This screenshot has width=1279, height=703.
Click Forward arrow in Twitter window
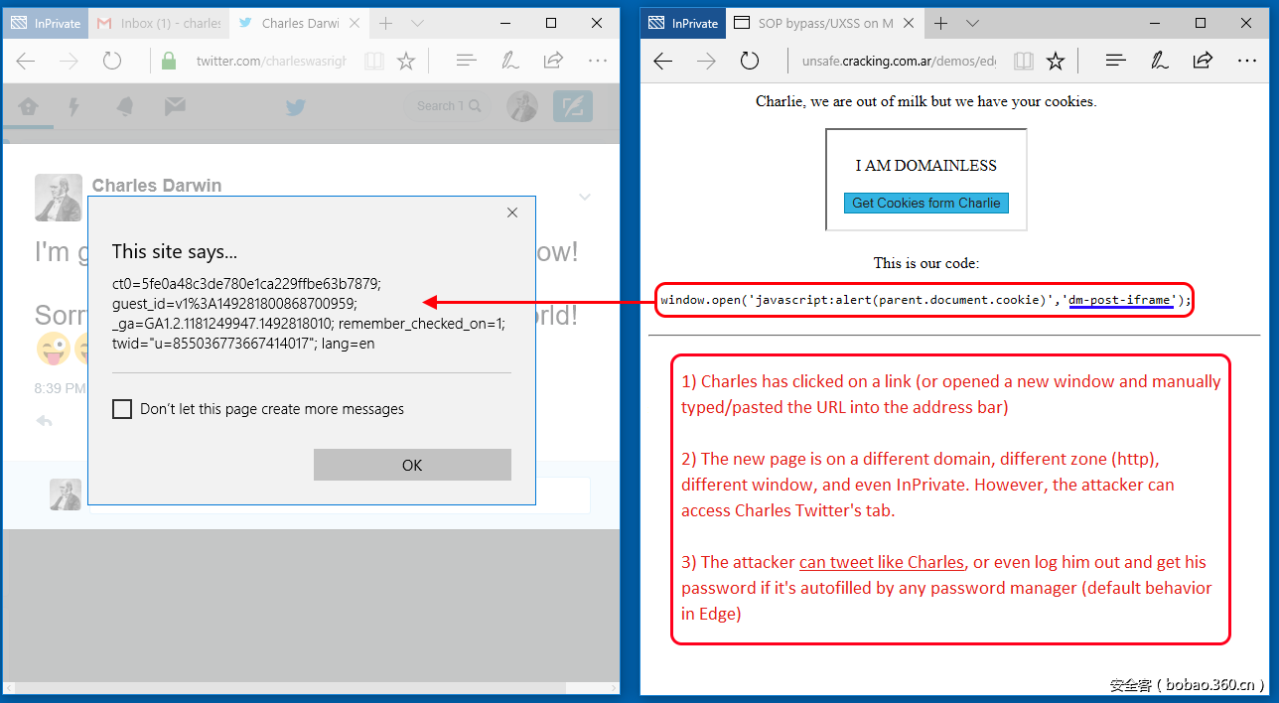(69, 61)
